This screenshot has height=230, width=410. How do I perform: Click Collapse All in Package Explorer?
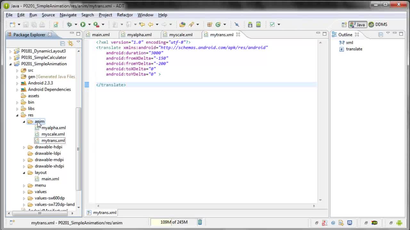click(62, 43)
